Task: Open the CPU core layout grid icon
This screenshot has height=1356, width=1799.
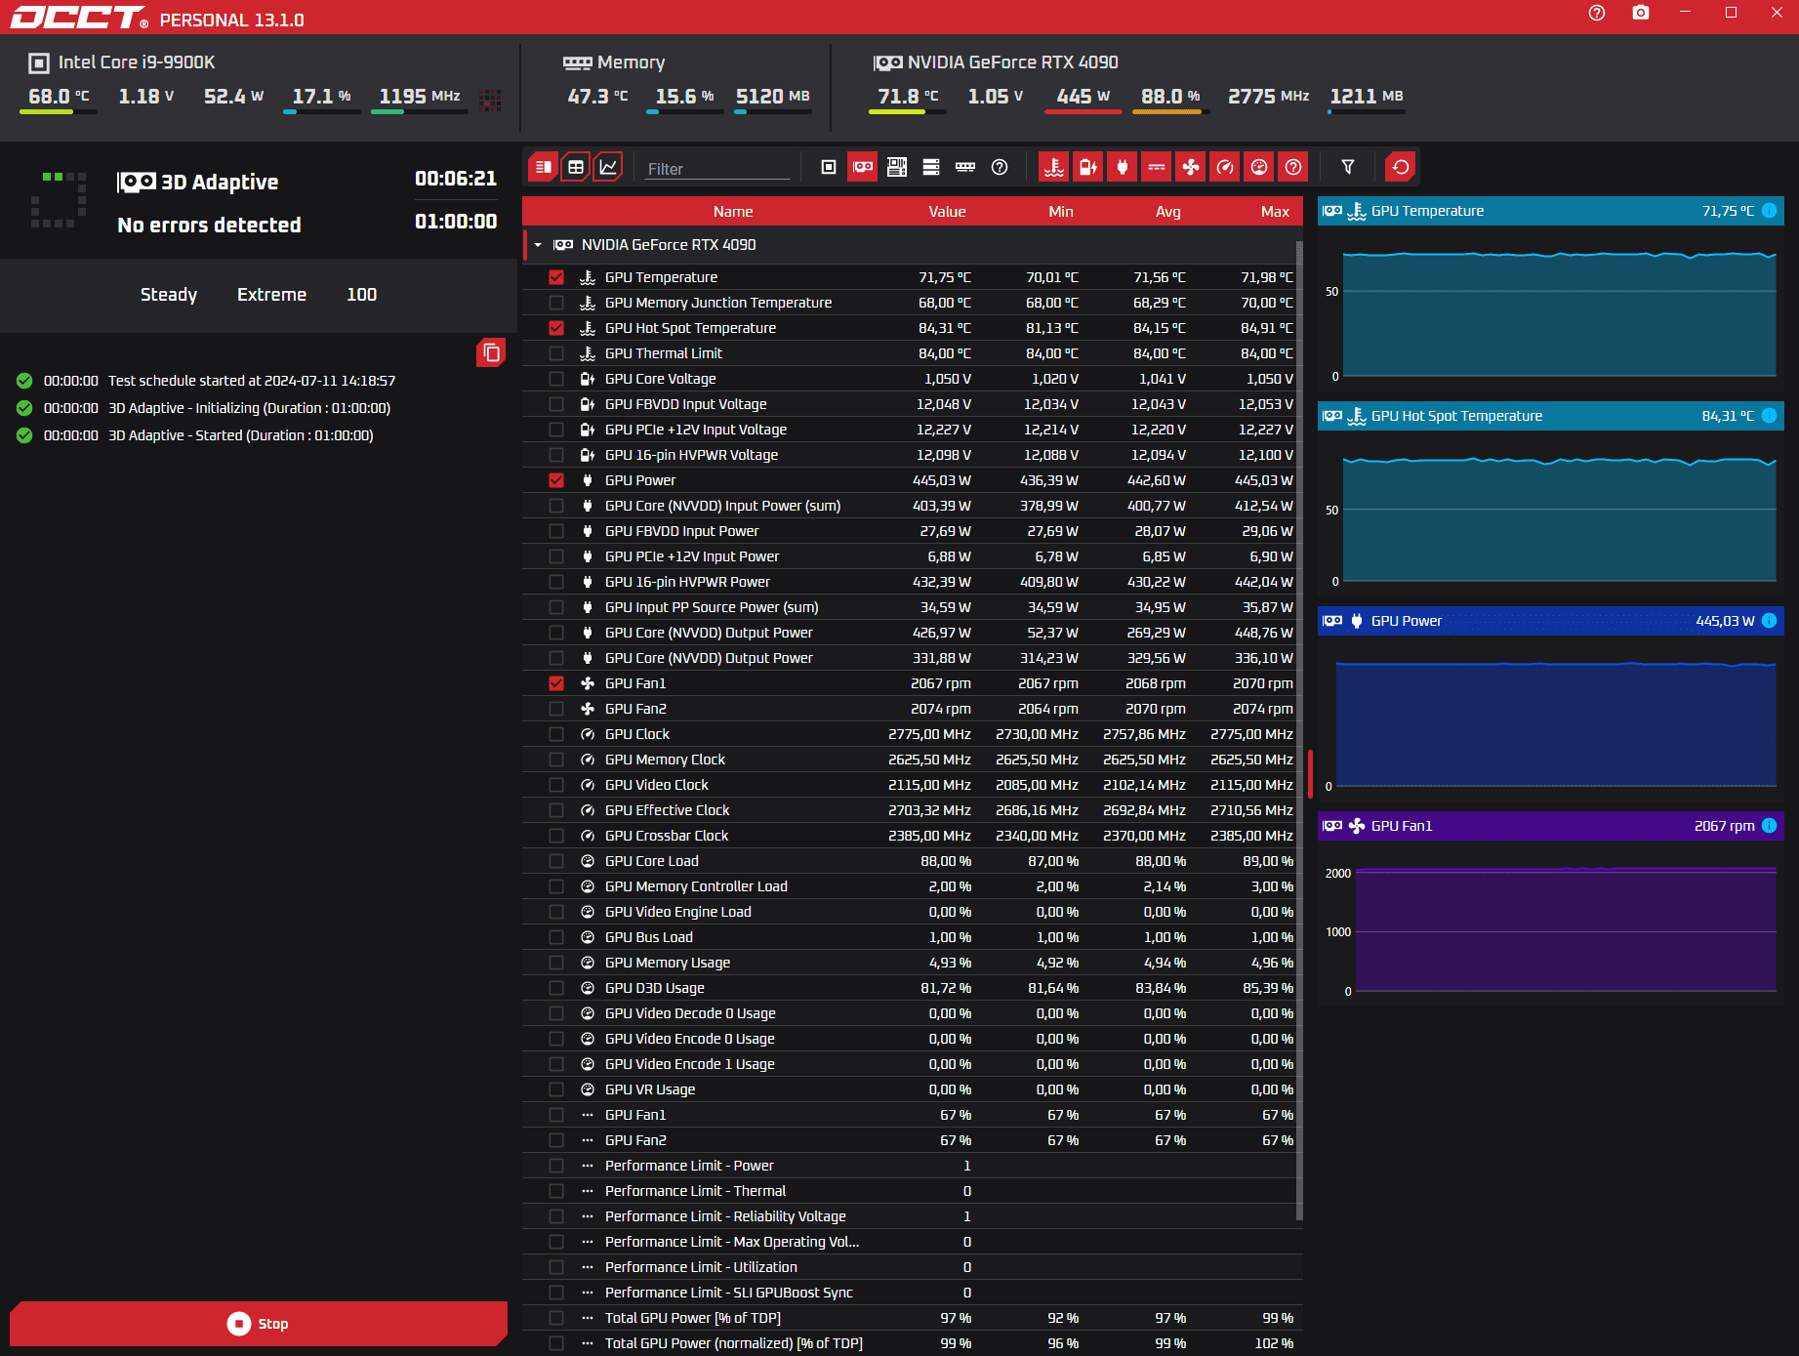Action: tap(490, 99)
